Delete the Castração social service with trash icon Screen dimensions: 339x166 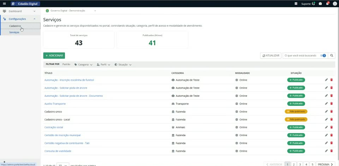(332, 127)
